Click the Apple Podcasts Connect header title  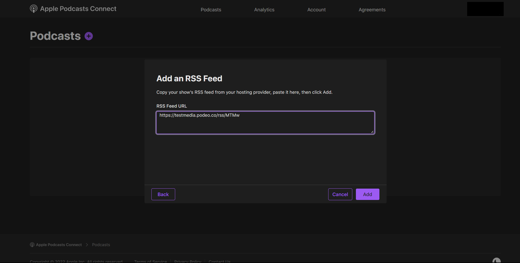tap(78, 9)
